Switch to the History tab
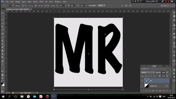The height and width of the screenshot is (99, 176). pos(160,66)
